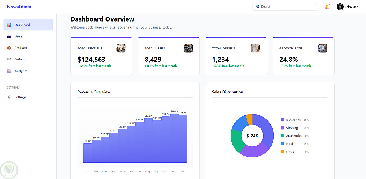Click the Orders shopping cart icon

tap(9, 60)
